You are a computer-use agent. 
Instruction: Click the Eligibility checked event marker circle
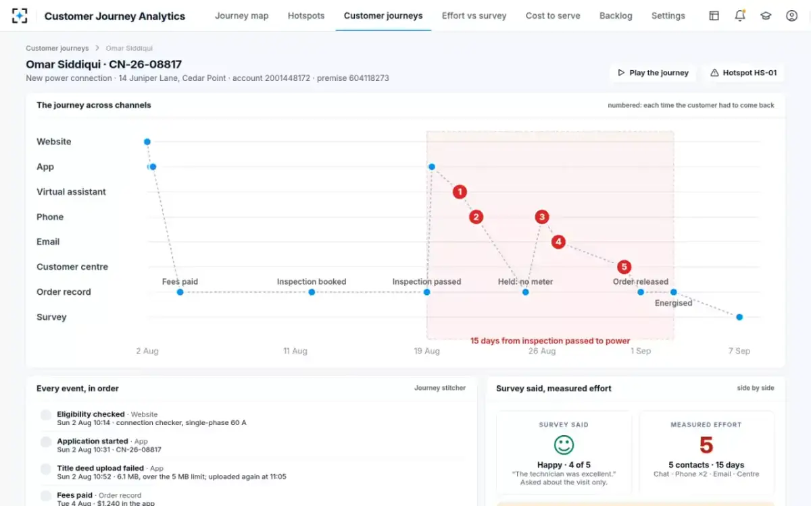tap(46, 416)
